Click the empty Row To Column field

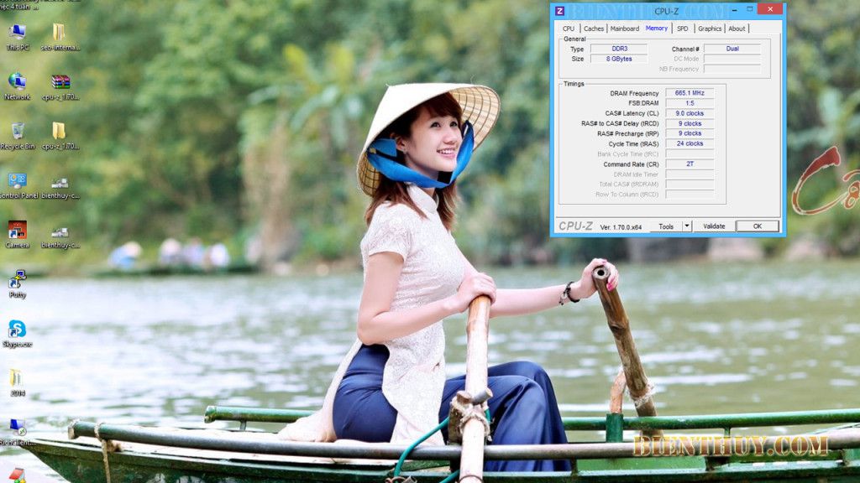[x=690, y=195]
